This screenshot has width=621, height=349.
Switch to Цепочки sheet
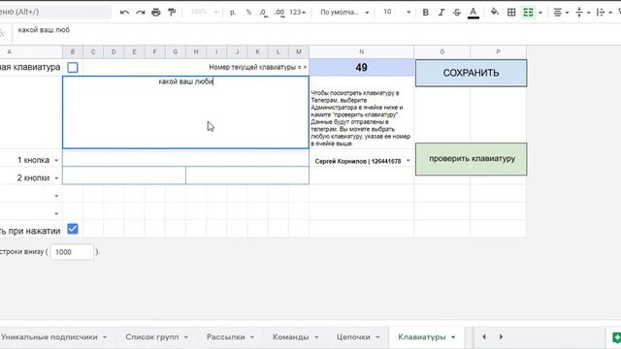tap(353, 337)
